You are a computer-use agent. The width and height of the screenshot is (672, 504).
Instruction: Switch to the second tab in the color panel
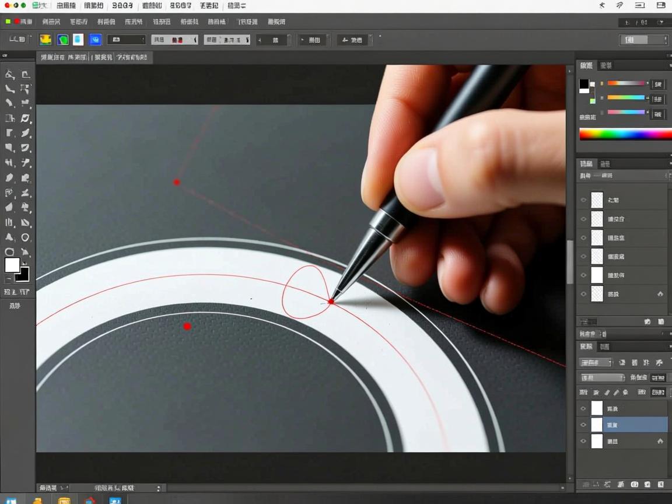point(606,66)
